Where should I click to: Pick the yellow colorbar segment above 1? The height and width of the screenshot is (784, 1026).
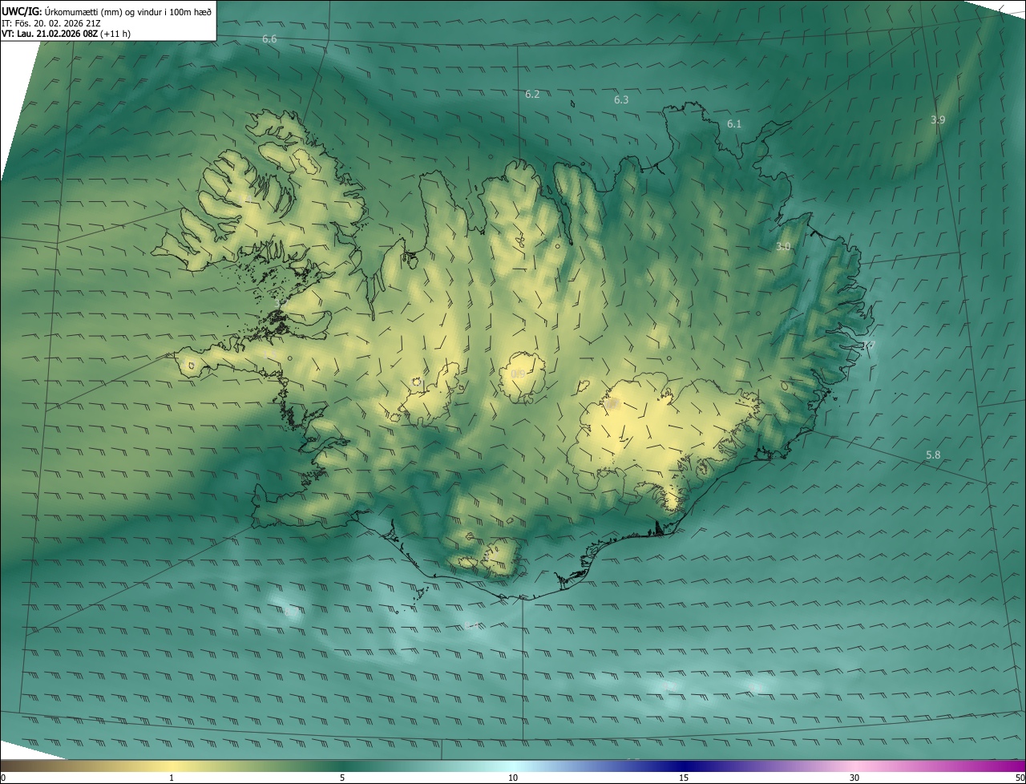click(x=172, y=766)
